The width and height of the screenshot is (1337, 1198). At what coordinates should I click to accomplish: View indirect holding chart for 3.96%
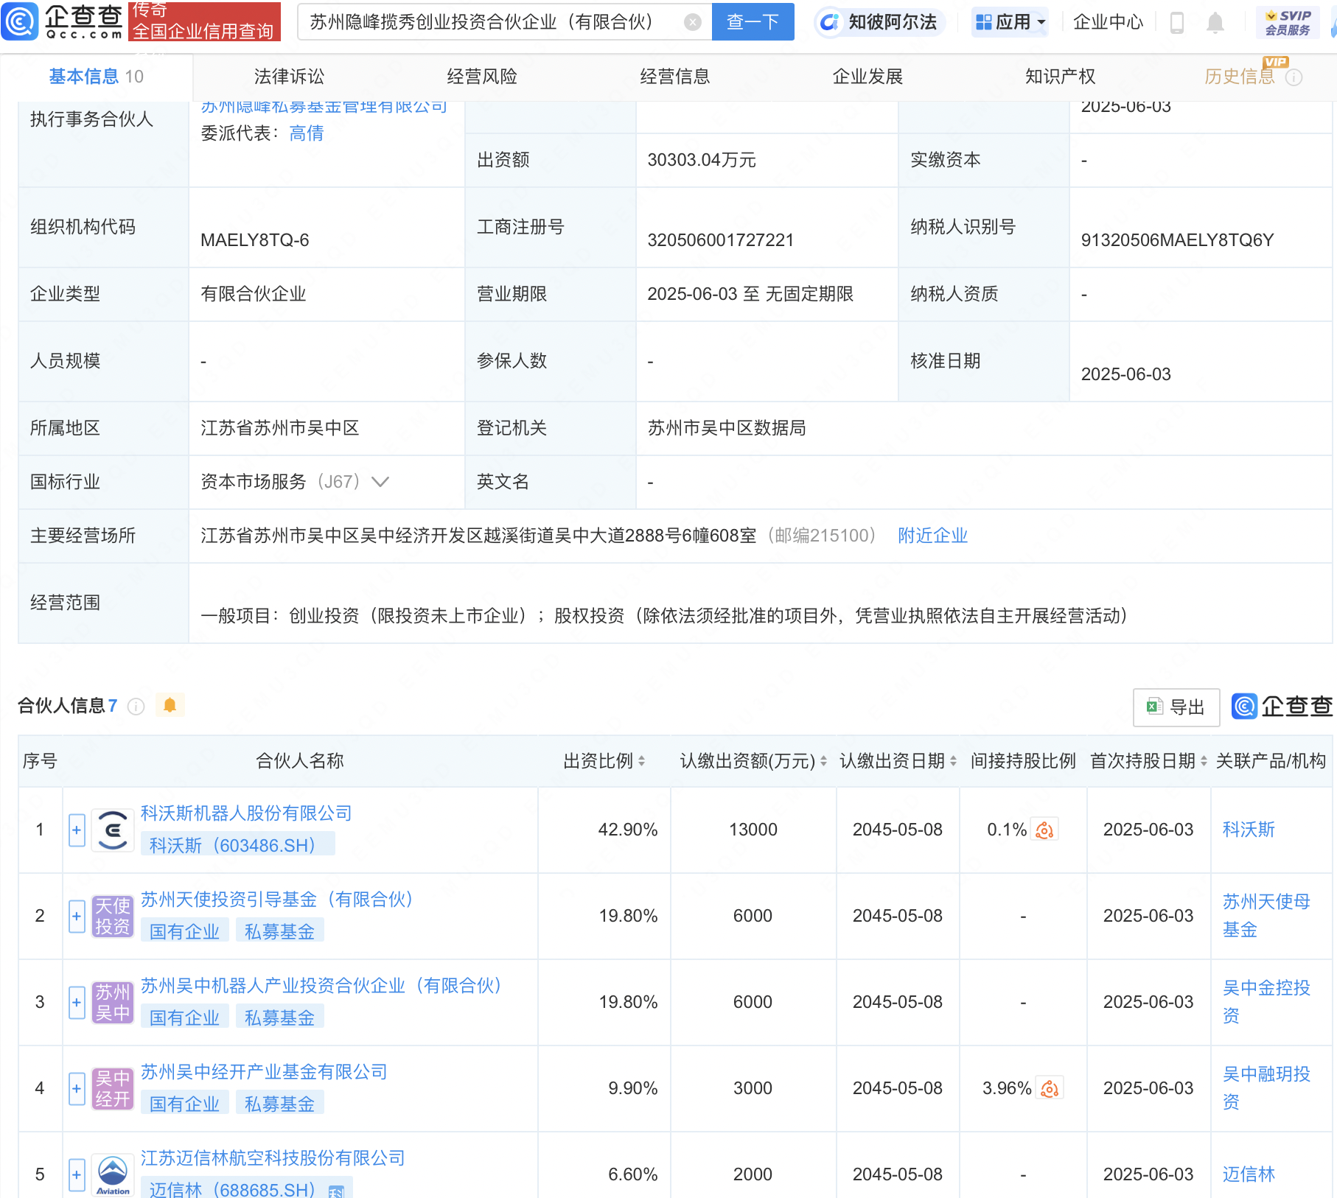(1050, 1089)
